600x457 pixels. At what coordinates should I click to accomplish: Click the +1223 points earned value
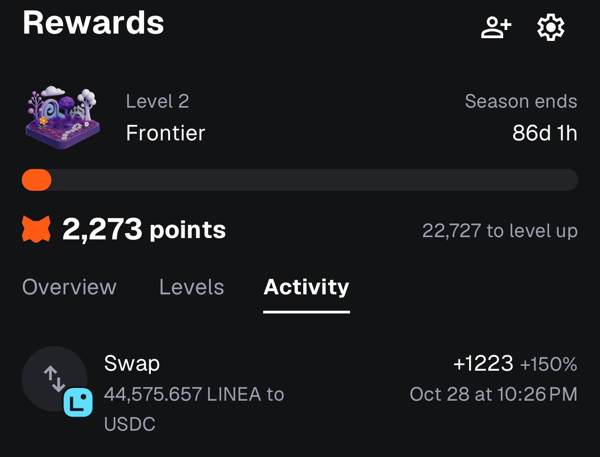coord(483,363)
